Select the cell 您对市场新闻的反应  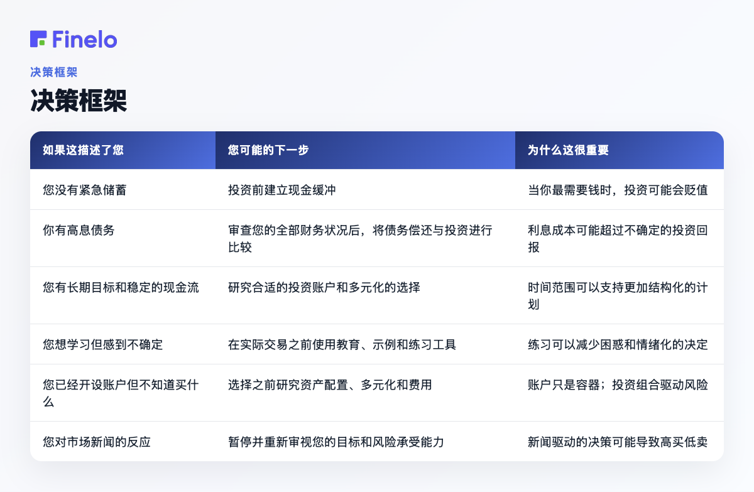123,442
